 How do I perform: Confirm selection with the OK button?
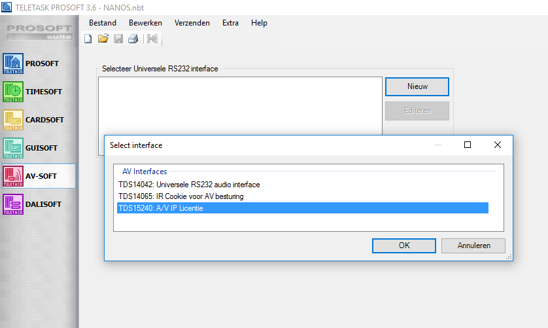(404, 246)
